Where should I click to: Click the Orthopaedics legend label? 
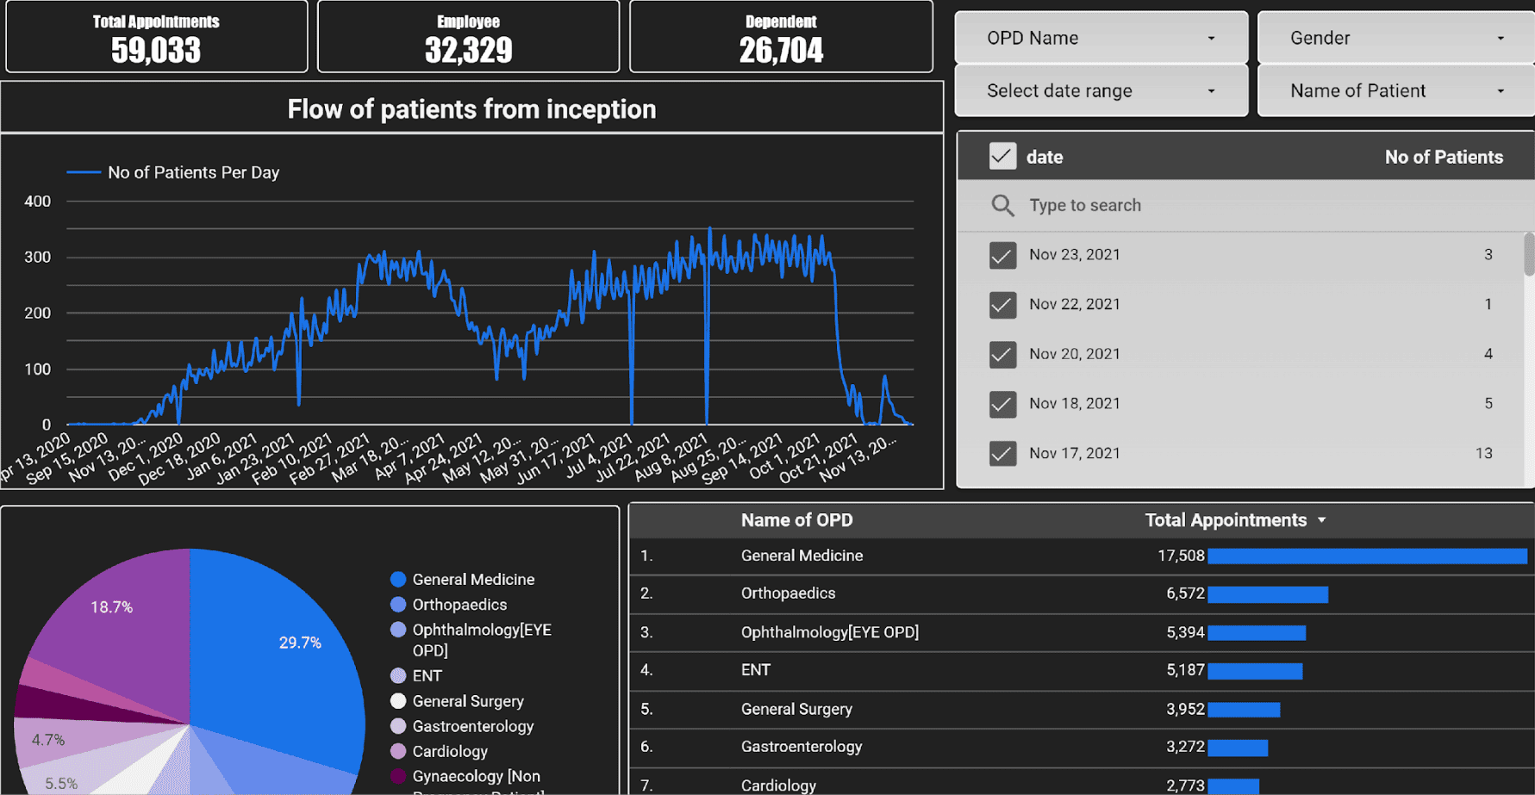click(459, 605)
